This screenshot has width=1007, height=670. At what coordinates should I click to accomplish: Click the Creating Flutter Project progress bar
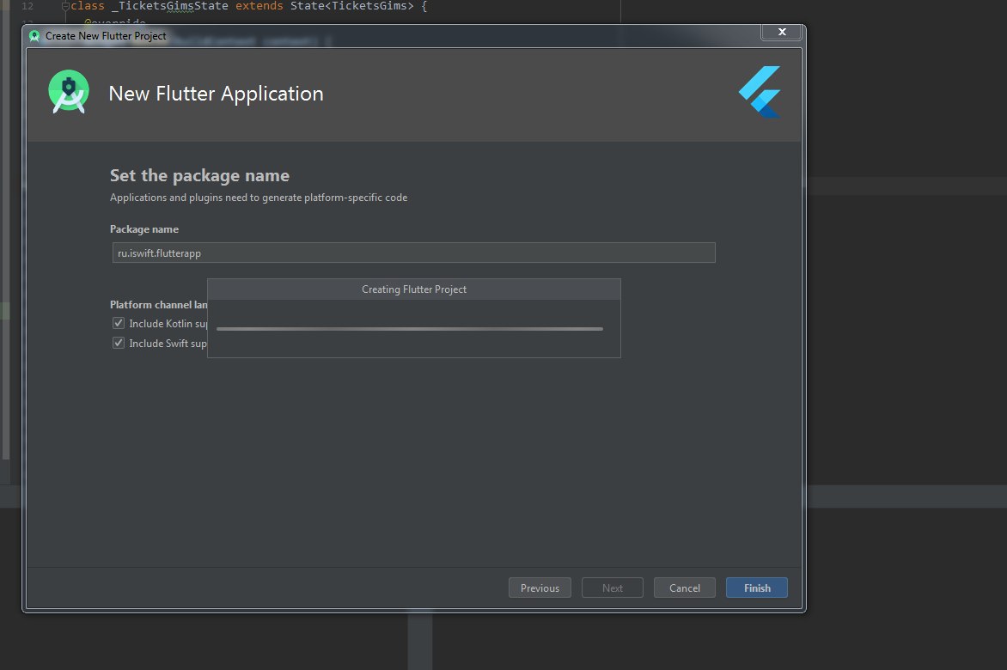410,329
